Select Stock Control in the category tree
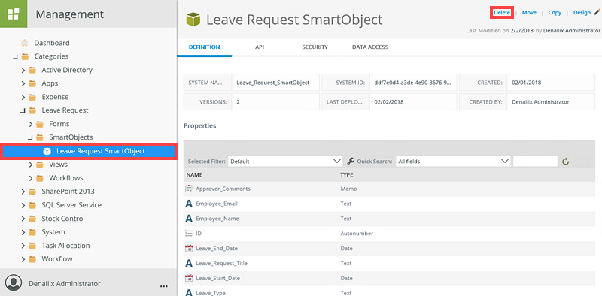602x296 pixels. pyautogui.click(x=63, y=219)
